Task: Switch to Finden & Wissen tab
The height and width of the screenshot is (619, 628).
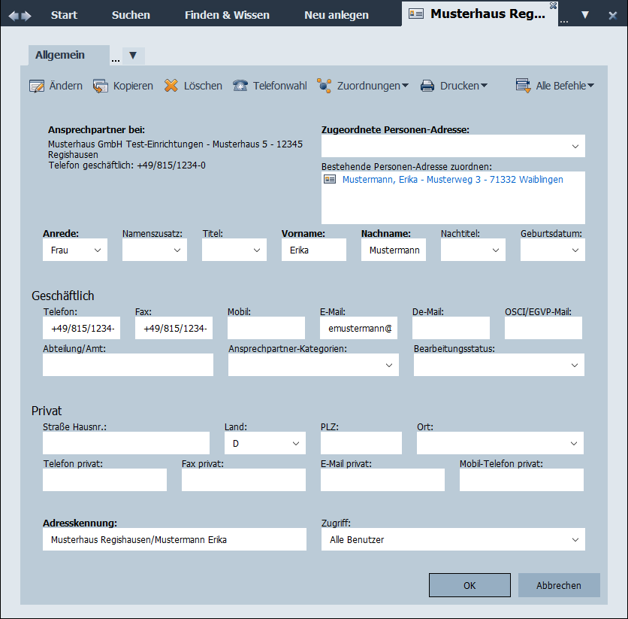Action: click(x=227, y=15)
